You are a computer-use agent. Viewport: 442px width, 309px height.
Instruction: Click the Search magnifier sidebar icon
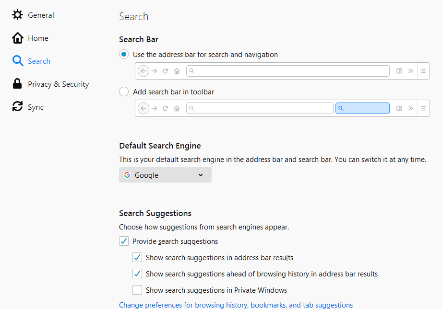[x=17, y=61]
